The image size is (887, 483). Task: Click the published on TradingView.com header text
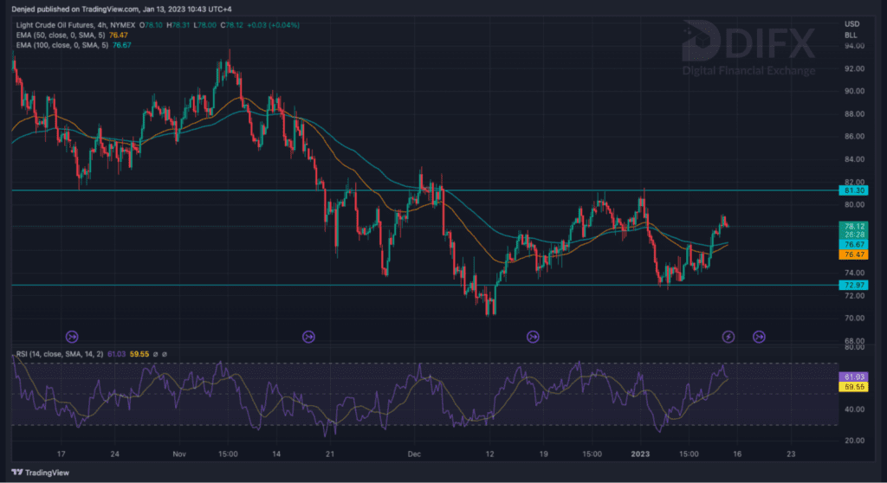pyautogui.click(x=95, y=9)
